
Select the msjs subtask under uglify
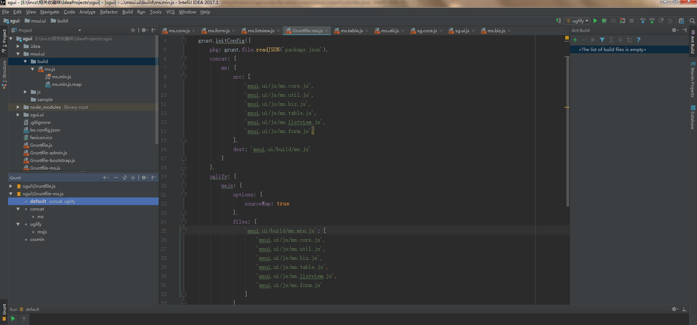pyautogui.click(x=42, y=232)
